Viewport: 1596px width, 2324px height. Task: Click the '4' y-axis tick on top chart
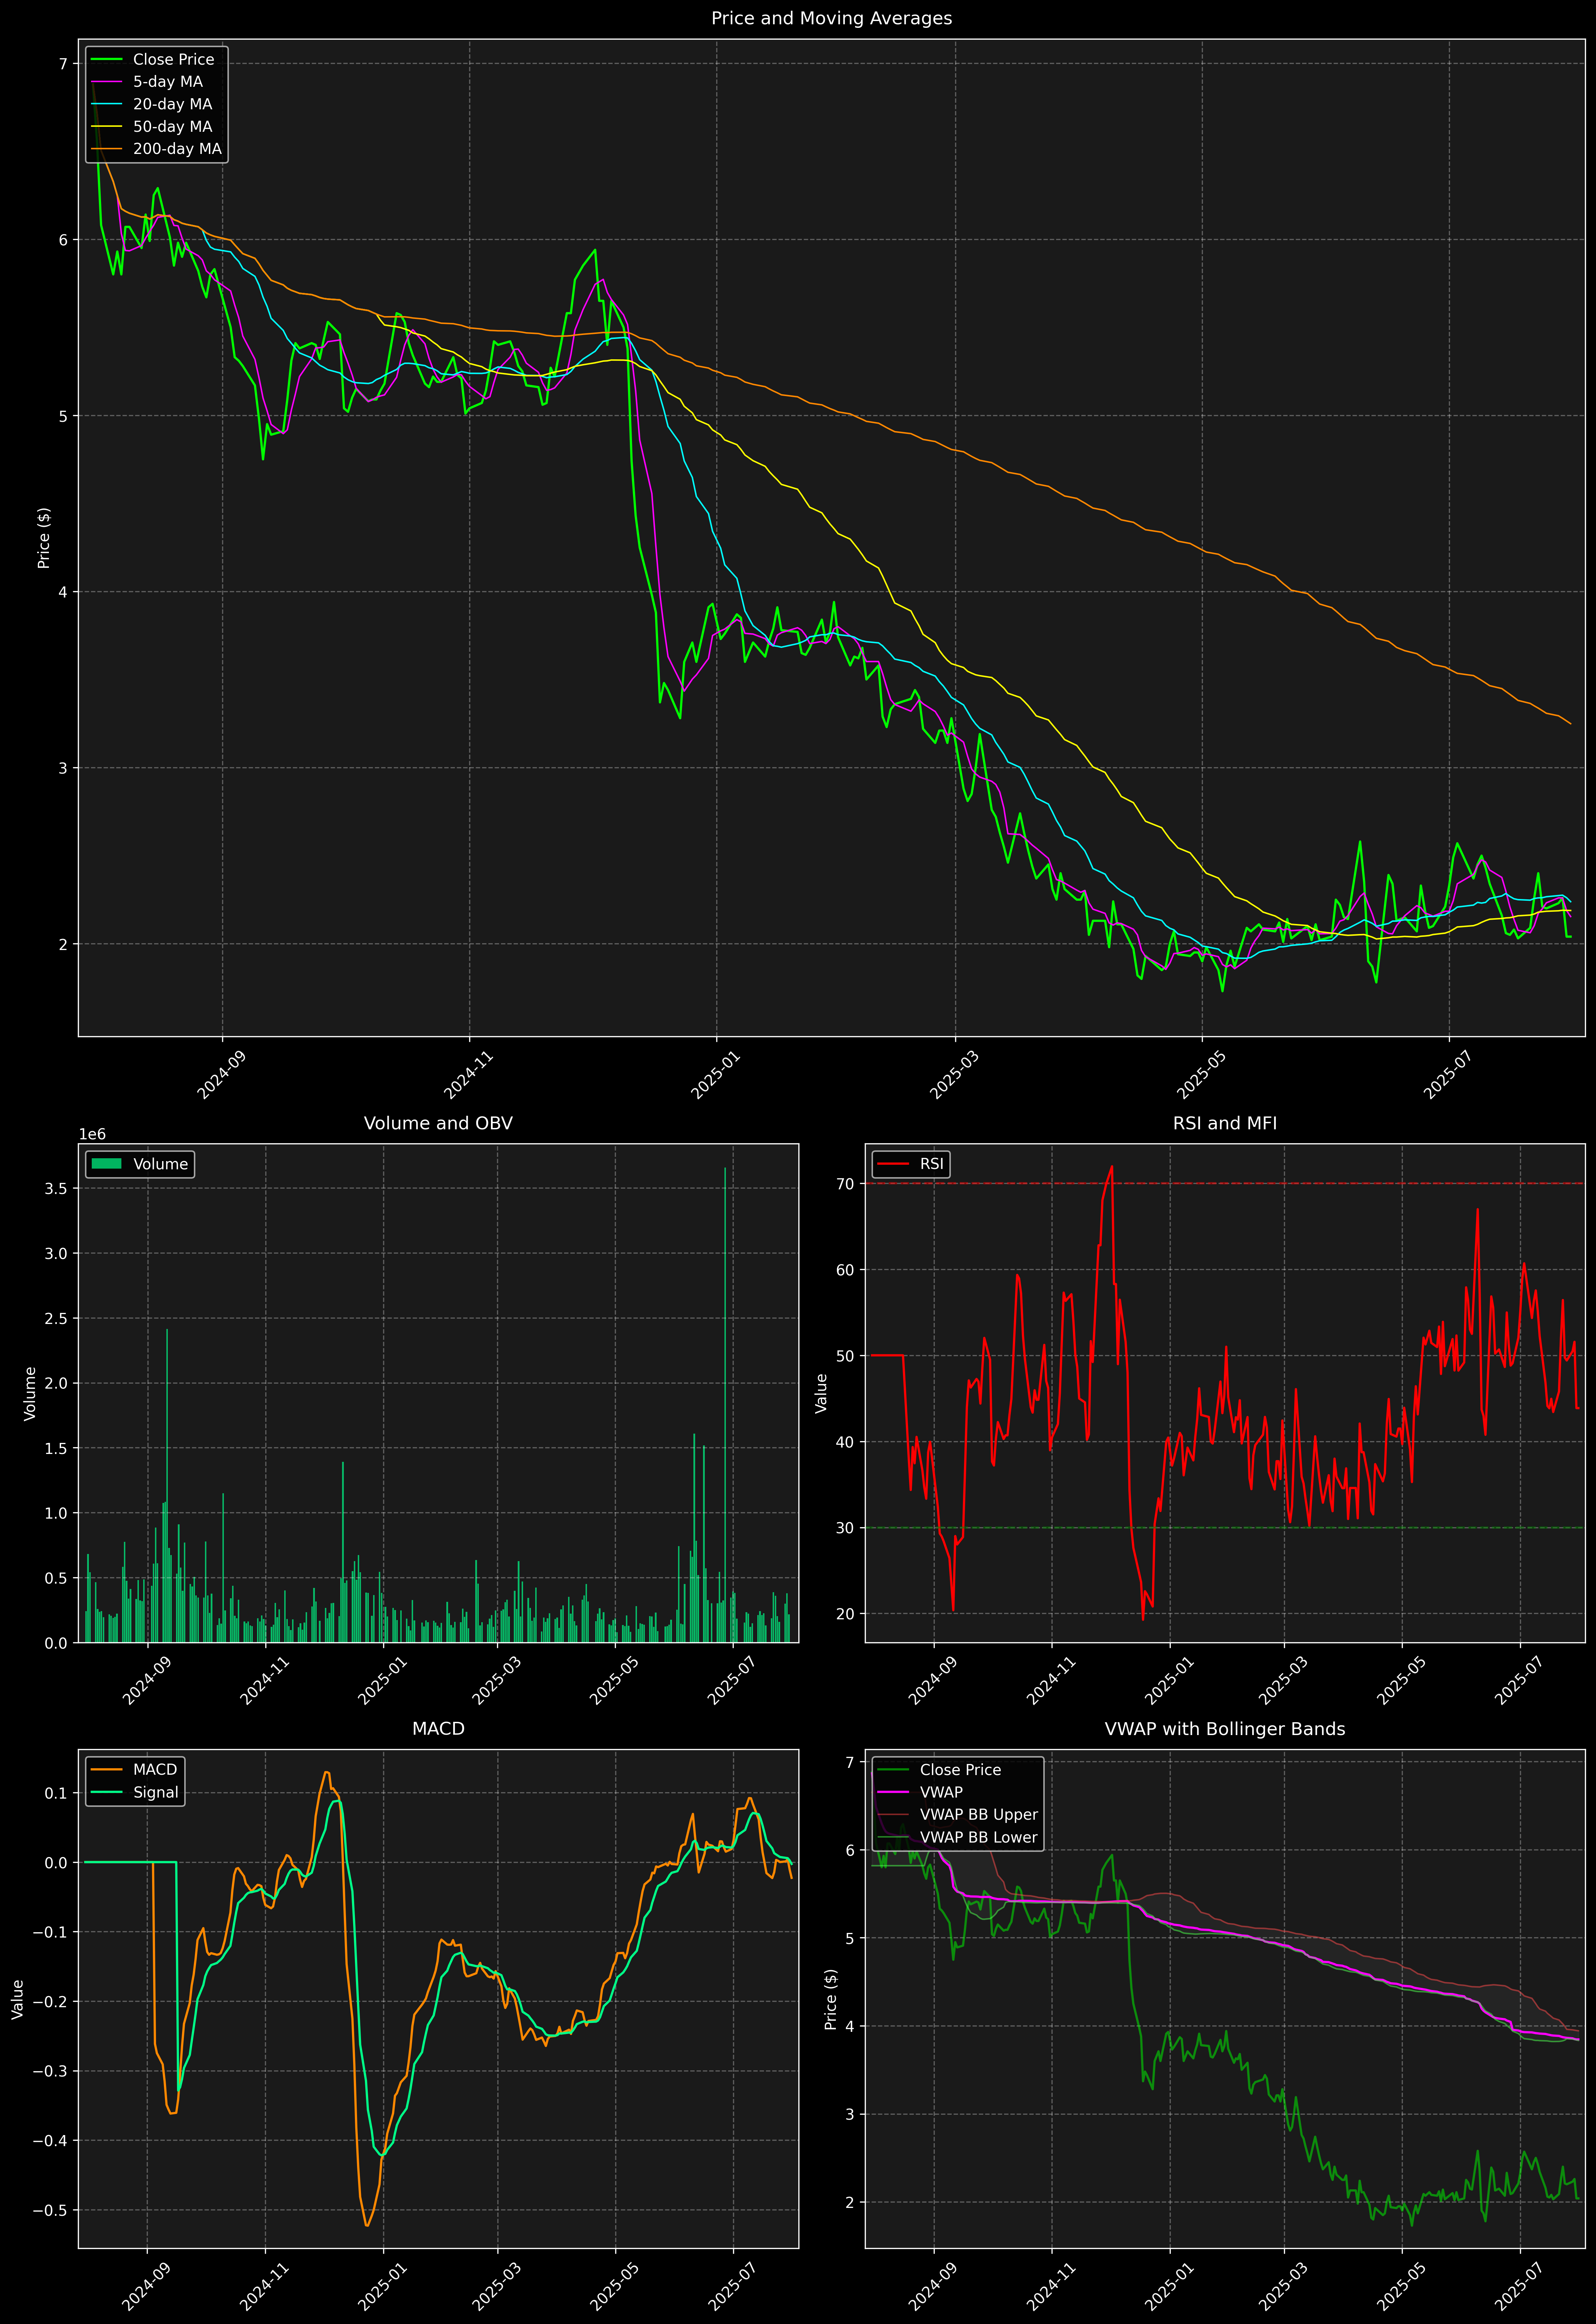pos(63,592)
